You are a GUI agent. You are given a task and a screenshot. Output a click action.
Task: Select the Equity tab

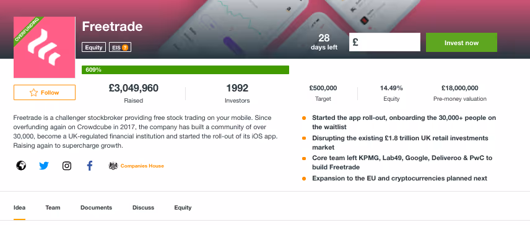point(183,208)
